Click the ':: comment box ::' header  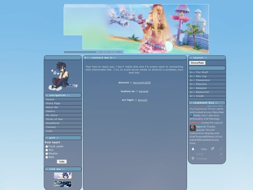(207, 103)
